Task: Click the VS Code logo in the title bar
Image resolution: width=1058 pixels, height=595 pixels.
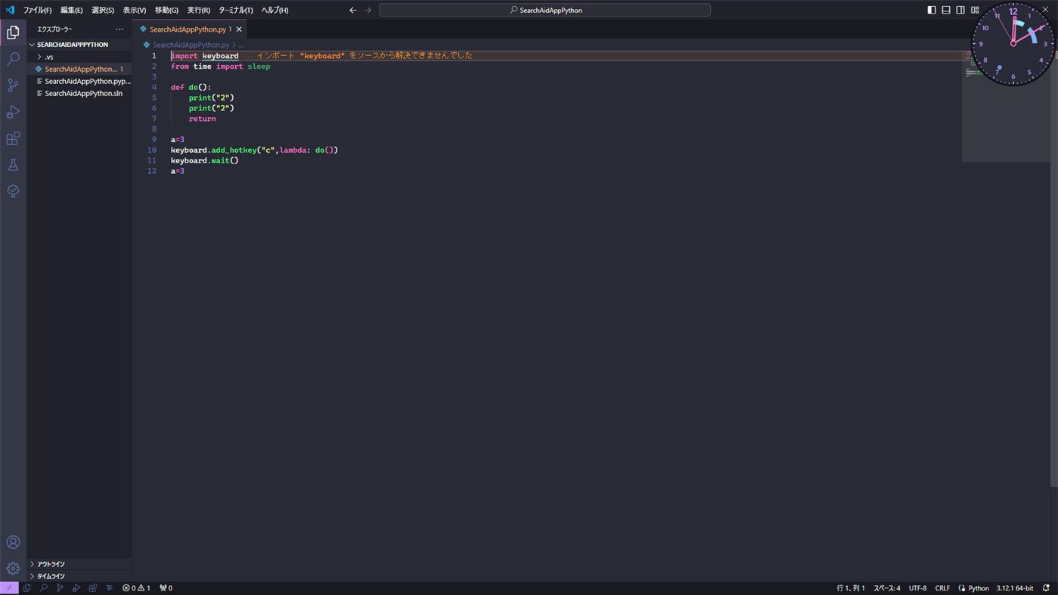Action: [x=10, y=10]
